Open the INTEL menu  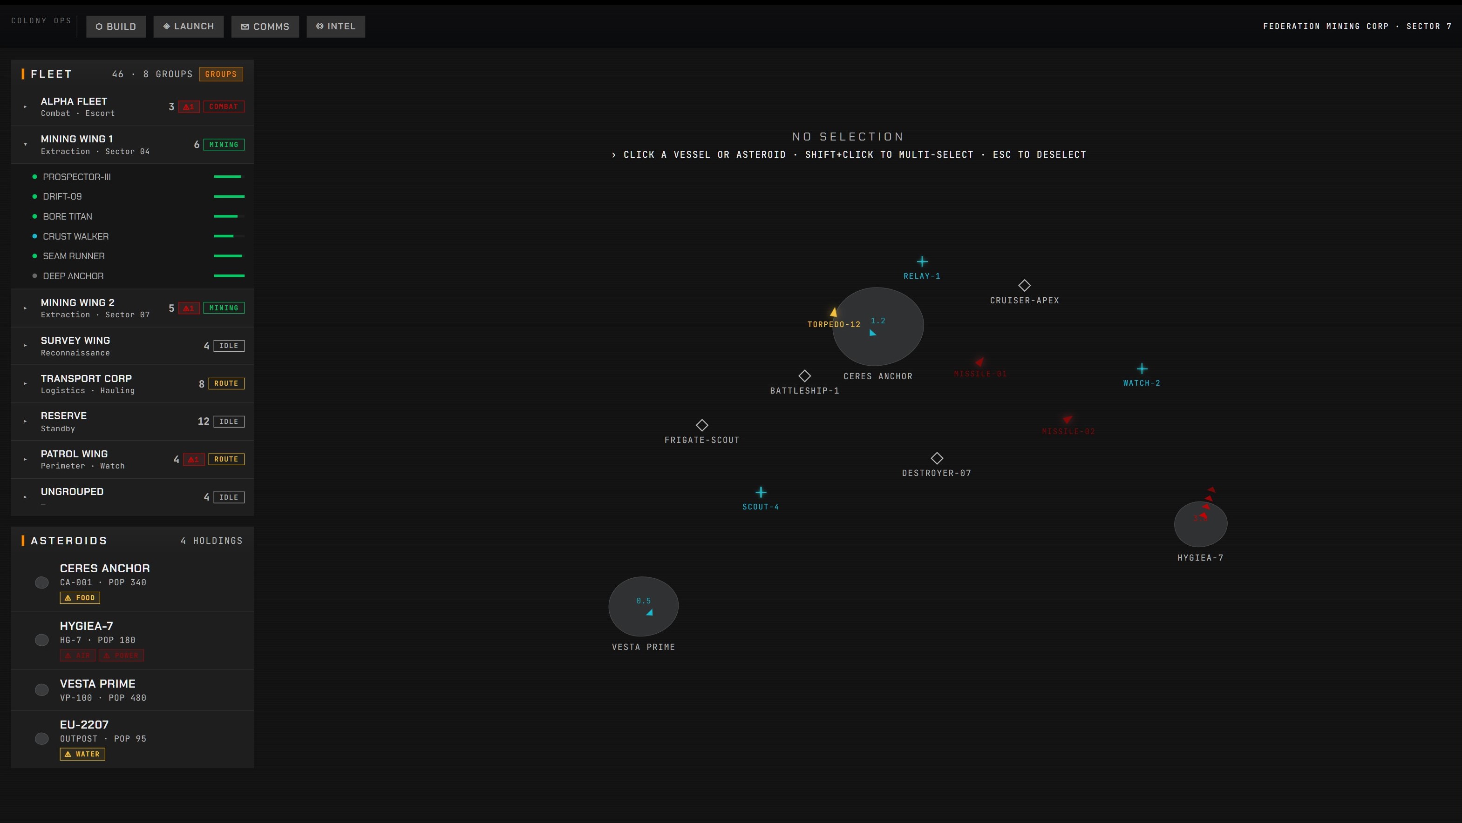336,27
